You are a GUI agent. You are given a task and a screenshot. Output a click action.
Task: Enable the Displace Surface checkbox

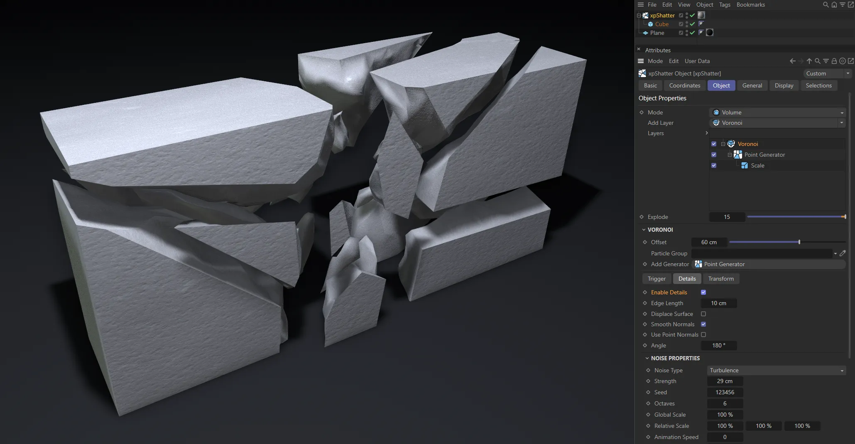(x=703, y=314)
